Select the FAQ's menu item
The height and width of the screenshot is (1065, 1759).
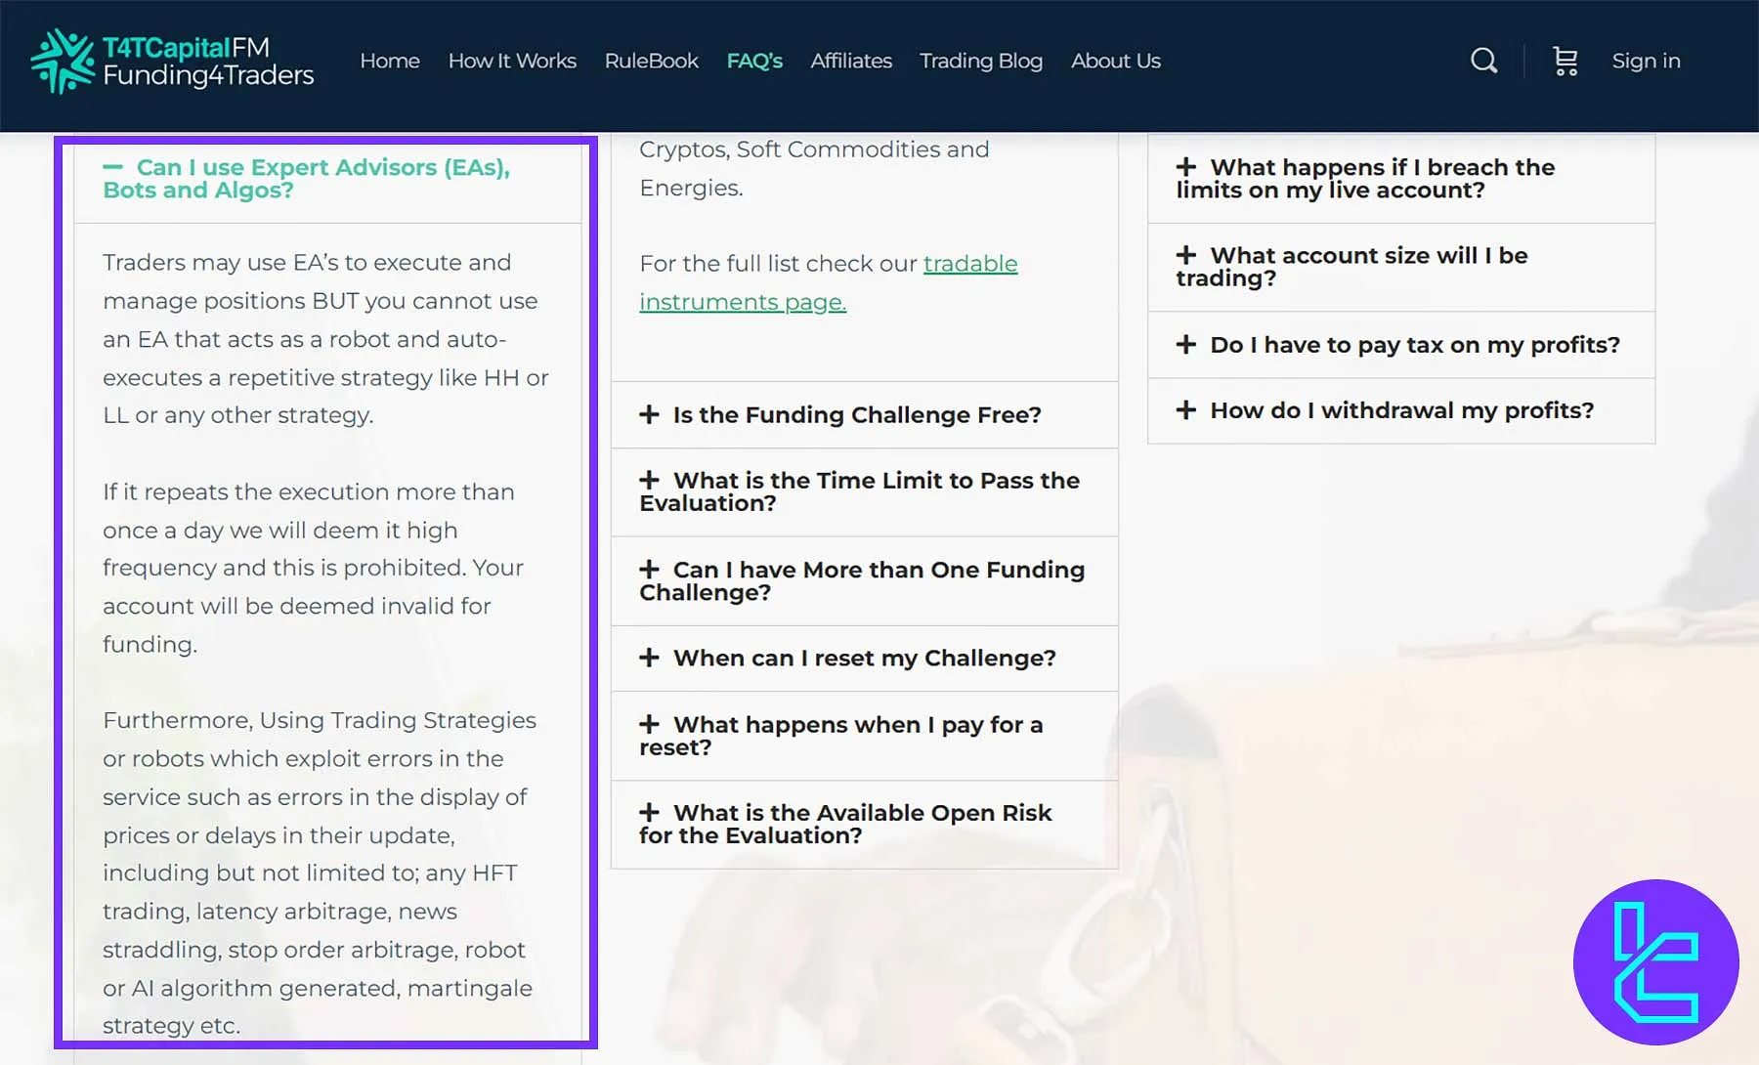(x=753, y=61)
